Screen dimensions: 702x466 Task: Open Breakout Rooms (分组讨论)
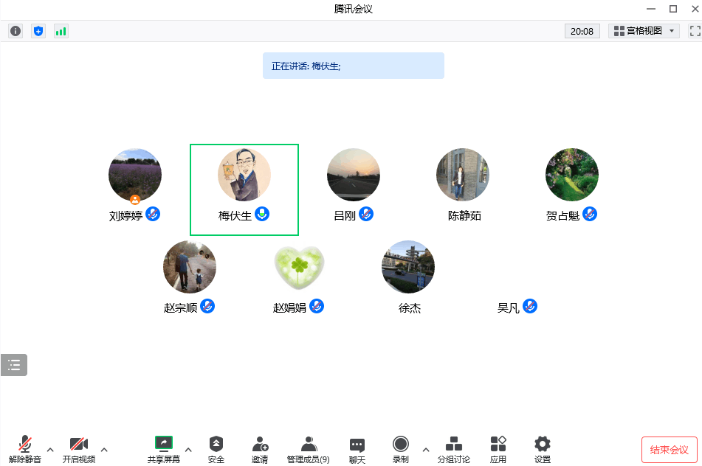coord(453,448)
